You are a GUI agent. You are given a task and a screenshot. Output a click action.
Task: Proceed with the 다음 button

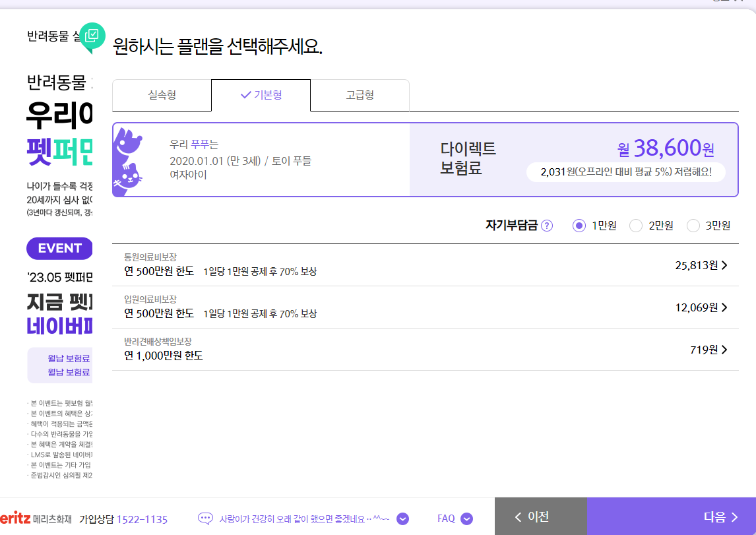point(671,517)
